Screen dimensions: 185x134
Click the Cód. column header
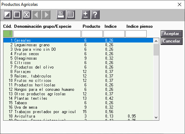click(x=8, y=26)
